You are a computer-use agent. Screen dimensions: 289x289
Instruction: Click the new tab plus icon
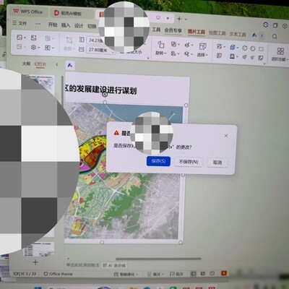coord(179,19)
